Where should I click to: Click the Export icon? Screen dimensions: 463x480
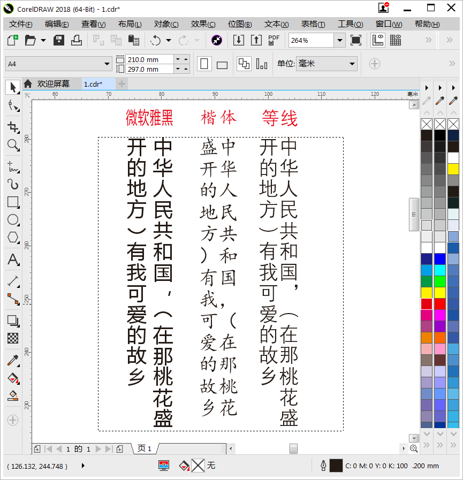coord(256,40)
